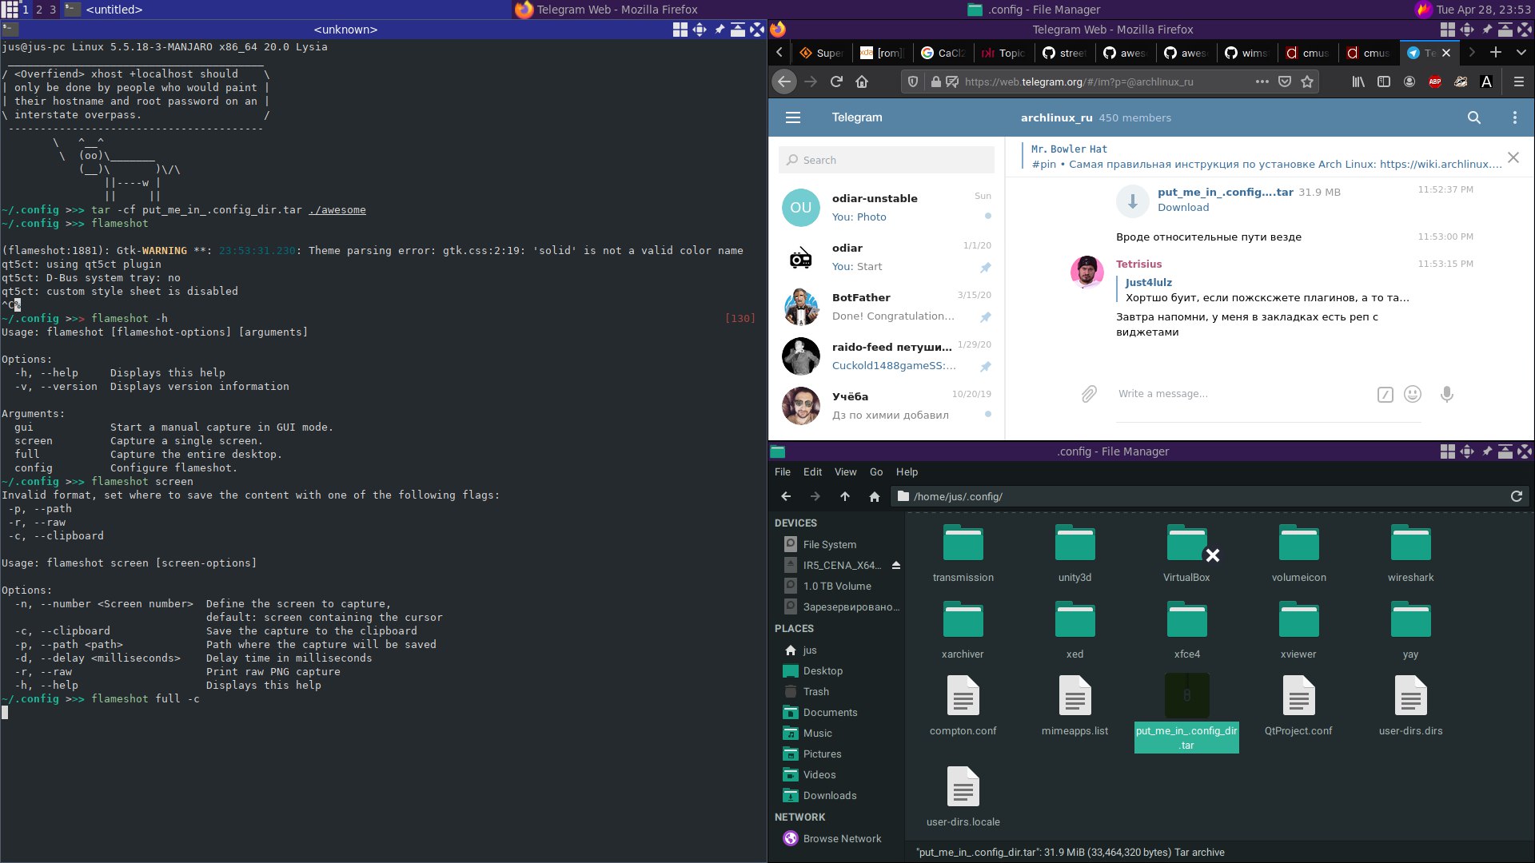Save page to Pocket icon
Viewport: 1535px width, 863px height.
[x=1285, y=82]
